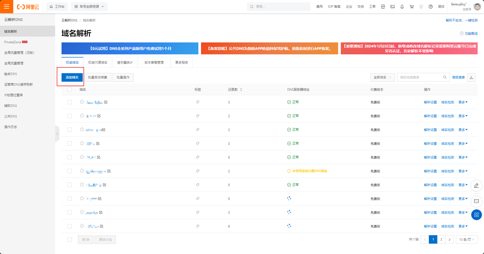Check the fifth domain row checkbox
Screen dimensions: 484x254
[69, 157]
